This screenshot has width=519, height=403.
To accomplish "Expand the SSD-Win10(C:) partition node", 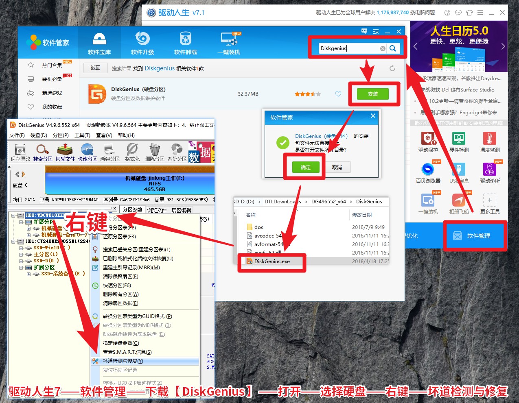I will point(21,248).
